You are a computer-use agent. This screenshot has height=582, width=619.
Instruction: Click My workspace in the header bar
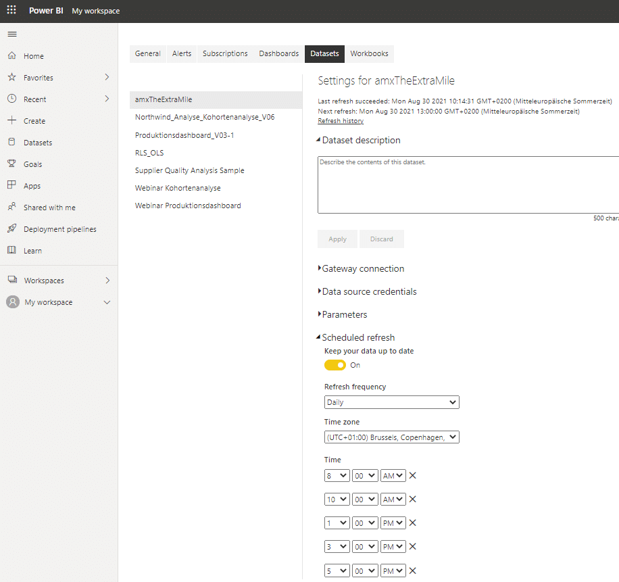(x=95, y=11)
